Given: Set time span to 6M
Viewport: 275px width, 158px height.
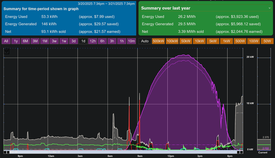Looking at the screenshot, I should [26, 41].
